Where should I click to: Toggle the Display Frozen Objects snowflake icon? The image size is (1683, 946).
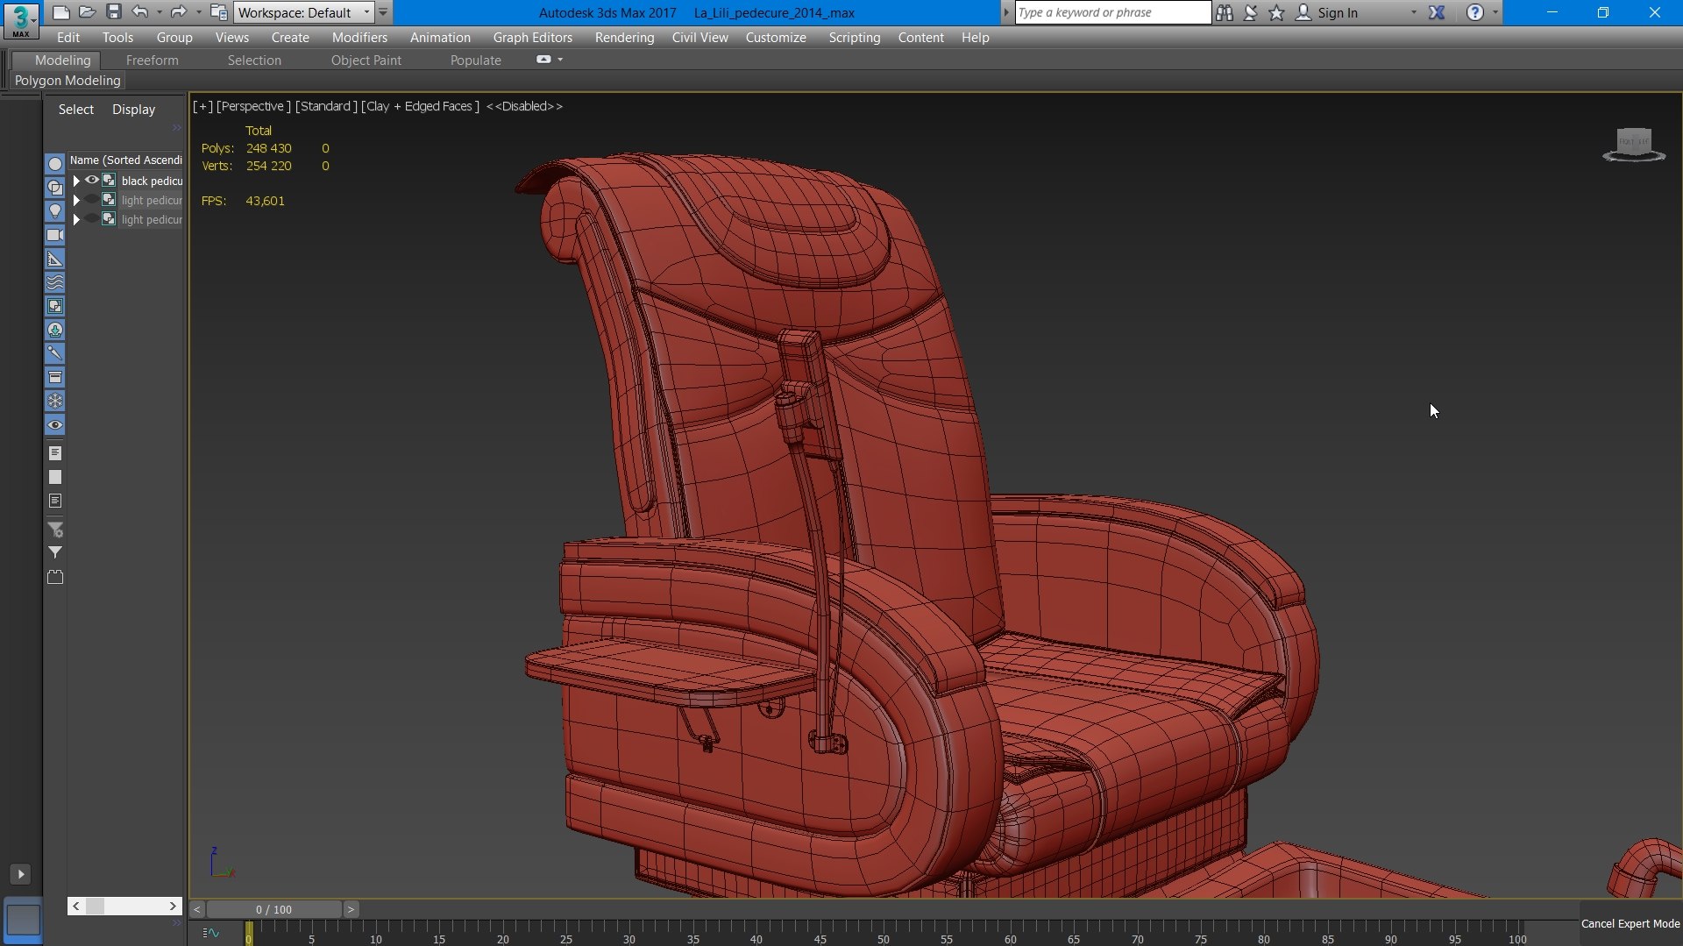pos(55,401)
